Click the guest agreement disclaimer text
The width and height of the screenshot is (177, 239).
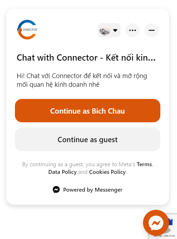click(87, 168)
